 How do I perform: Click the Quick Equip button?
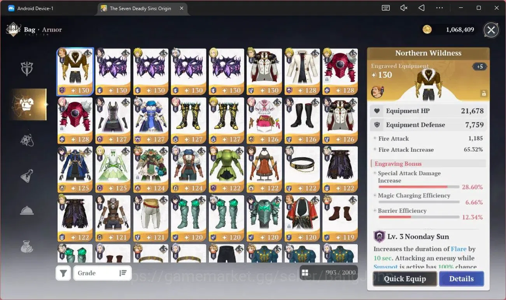click(x=405, y=279)
